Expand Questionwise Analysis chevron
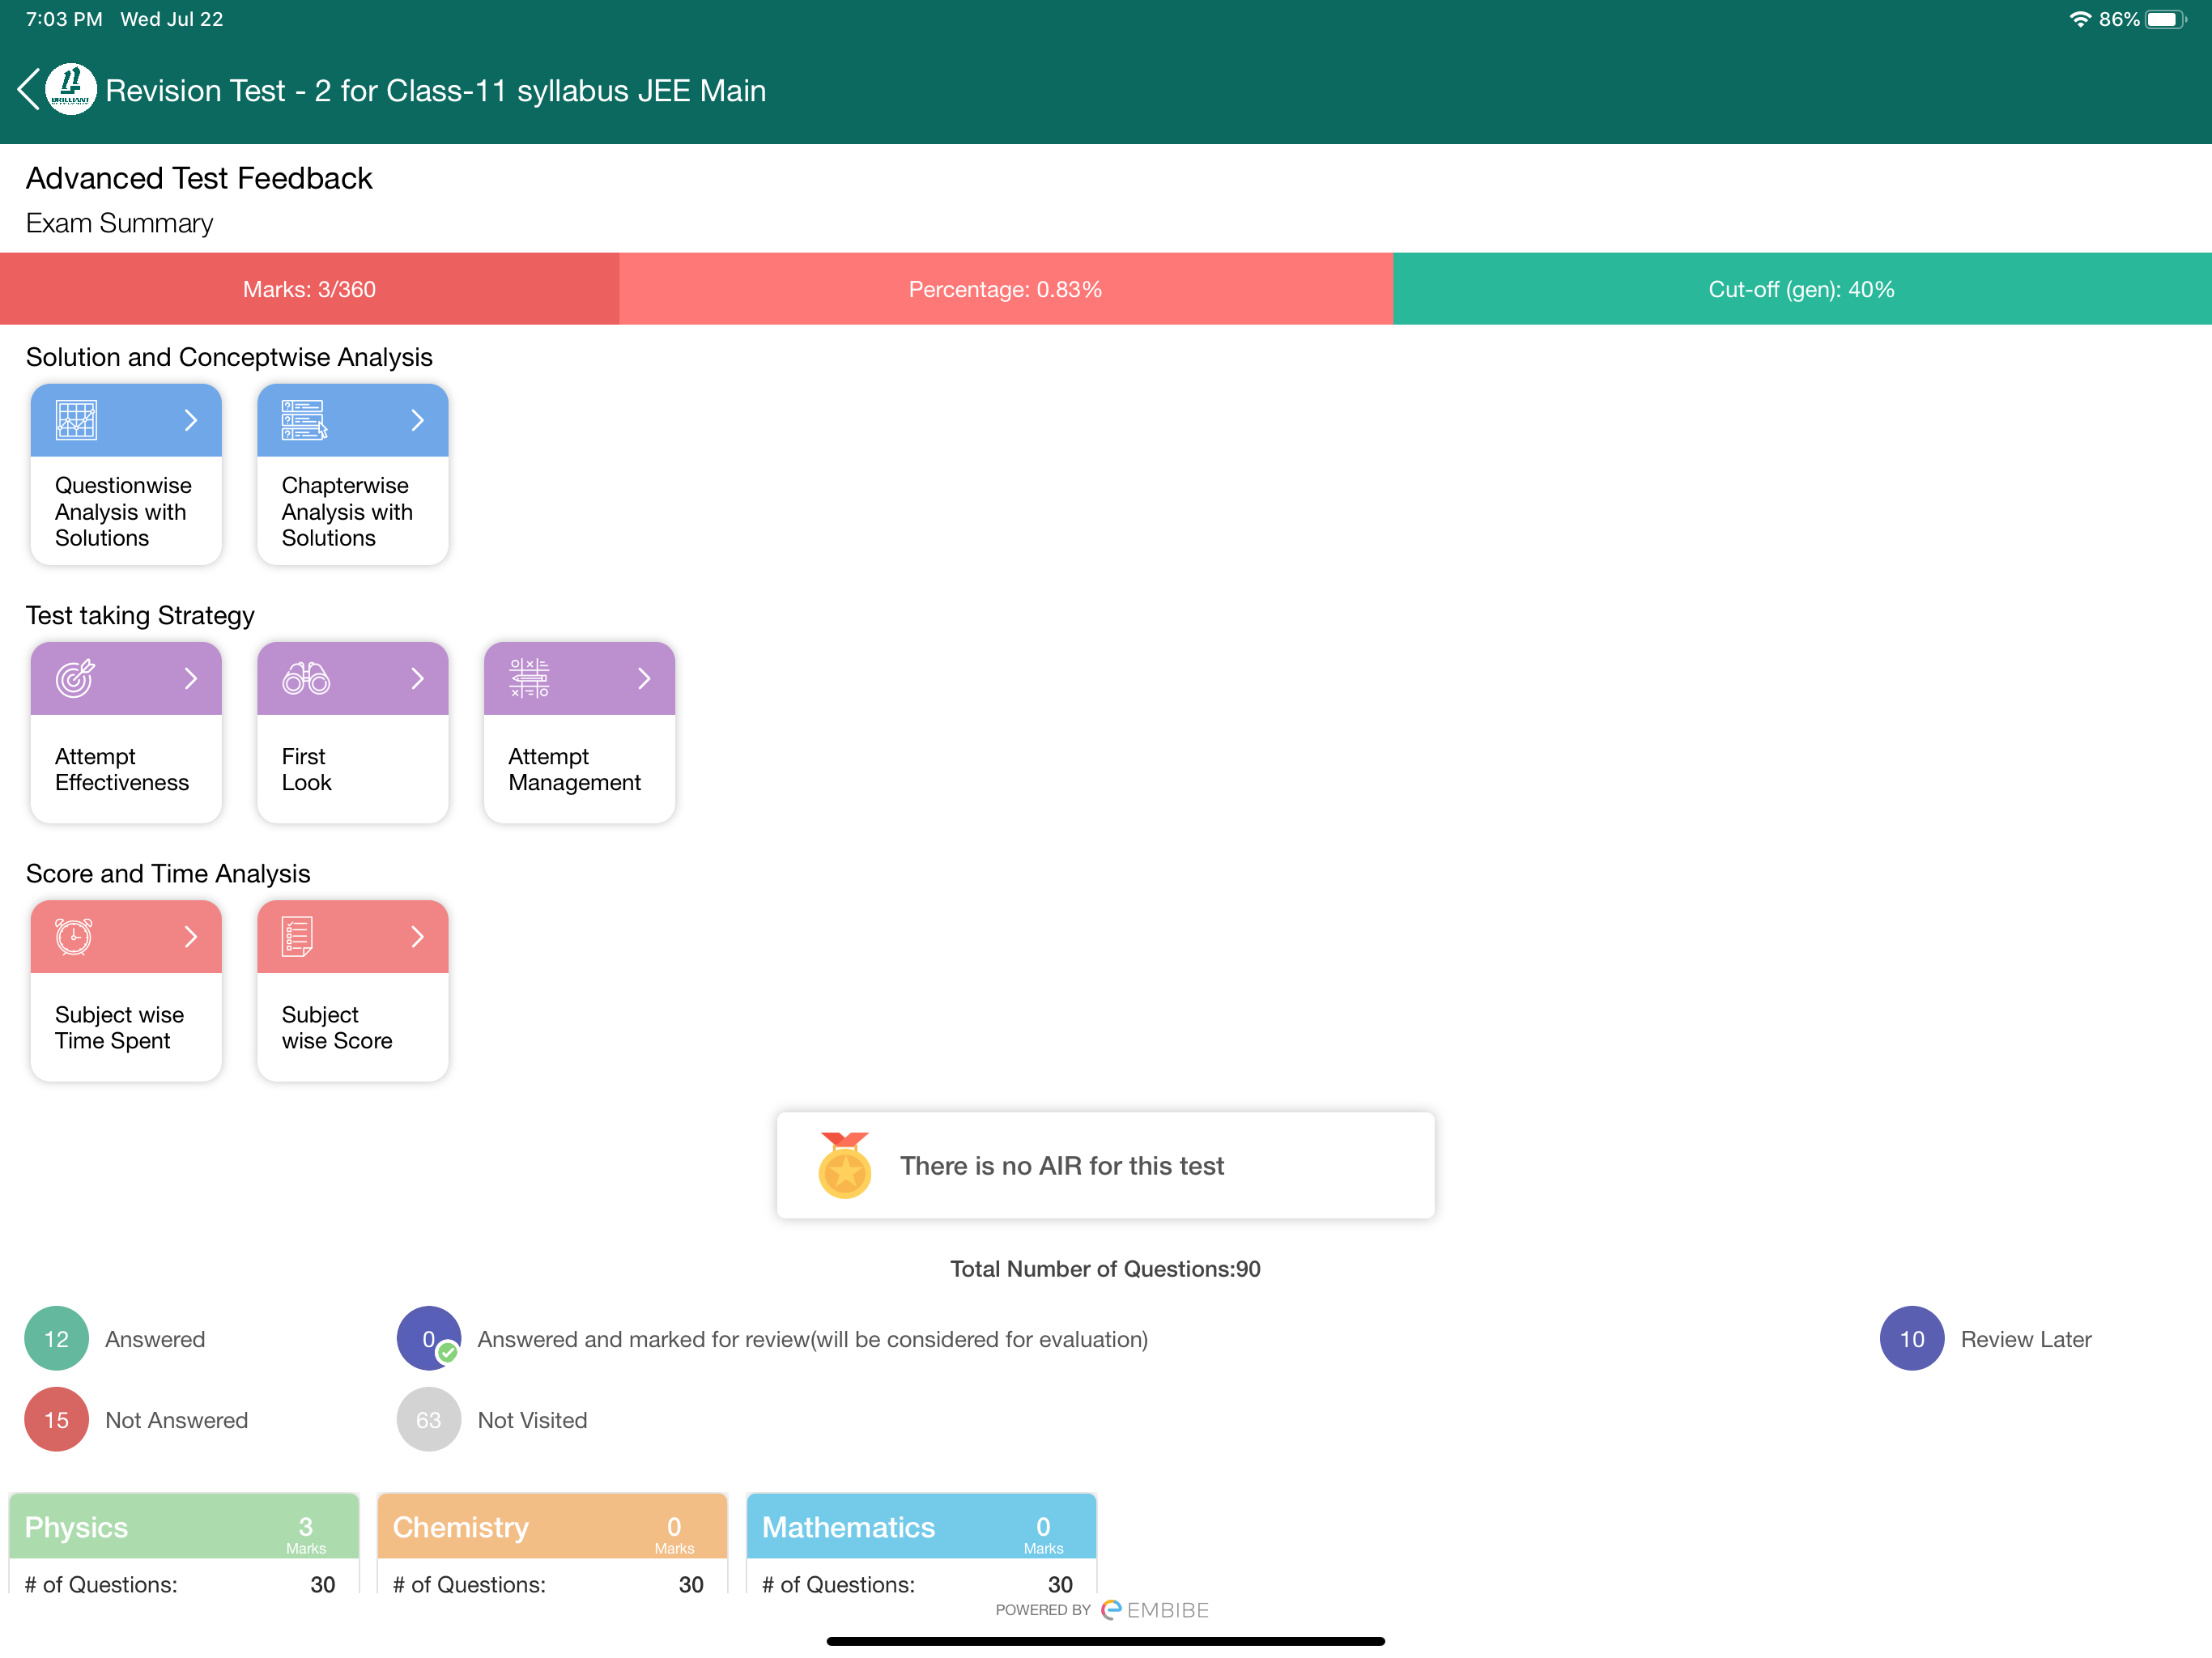Image resolution: width=2212 pixels, height=1658 pixels. click(x=191, y=420)
